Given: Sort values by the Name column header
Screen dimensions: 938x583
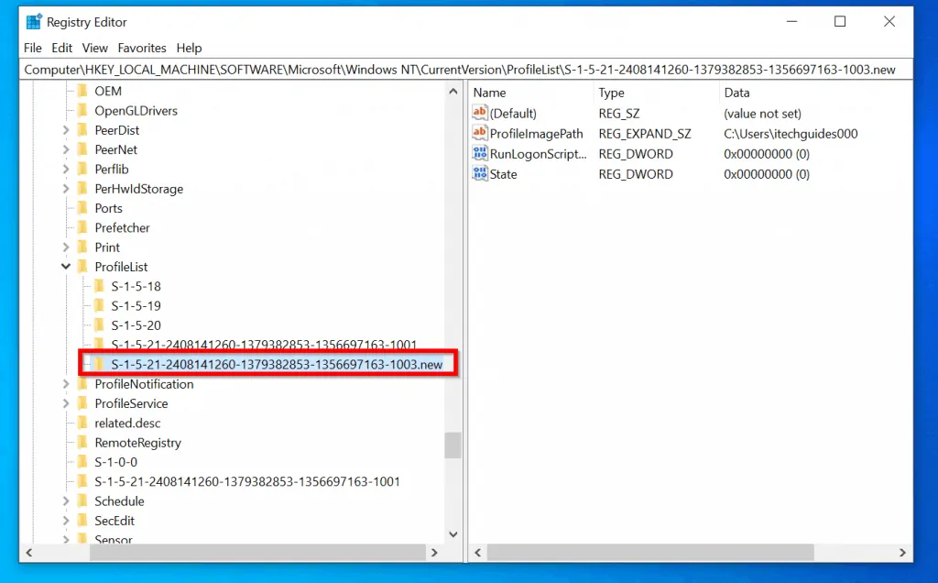Looking at the screenshot, I should 529,93.
